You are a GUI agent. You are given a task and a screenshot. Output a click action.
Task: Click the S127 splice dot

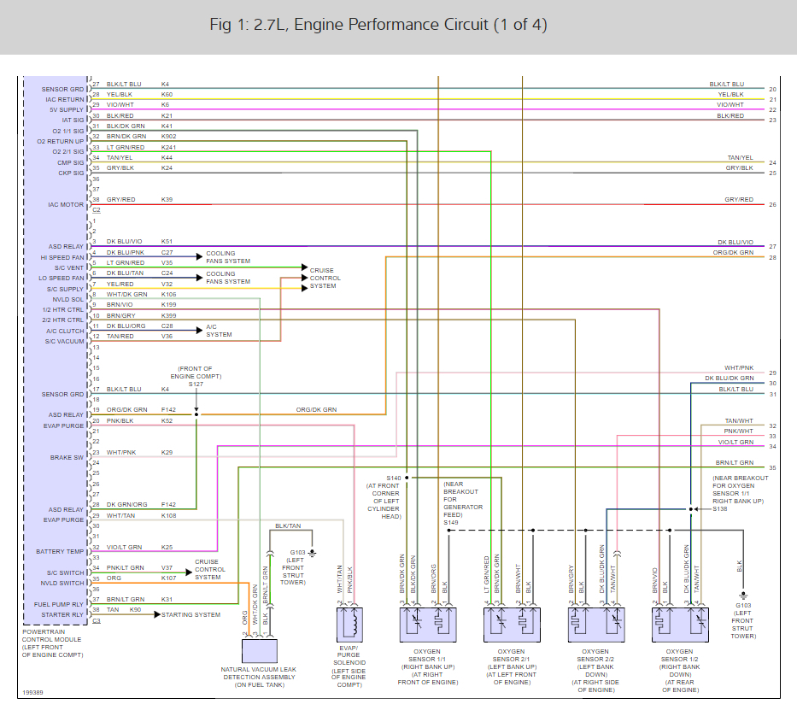click(196, 414)
